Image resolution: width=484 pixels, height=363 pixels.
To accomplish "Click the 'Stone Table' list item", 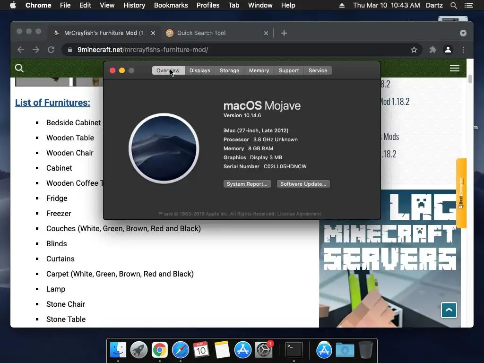I will click(x=66, y=319).
